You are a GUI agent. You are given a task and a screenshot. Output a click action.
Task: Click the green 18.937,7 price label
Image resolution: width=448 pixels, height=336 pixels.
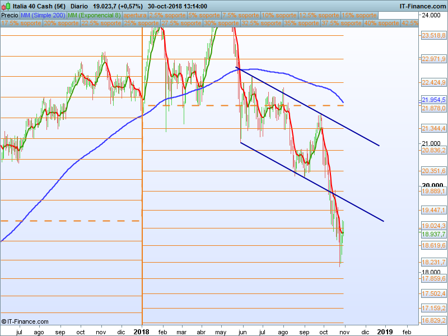[x=433, y=234]
